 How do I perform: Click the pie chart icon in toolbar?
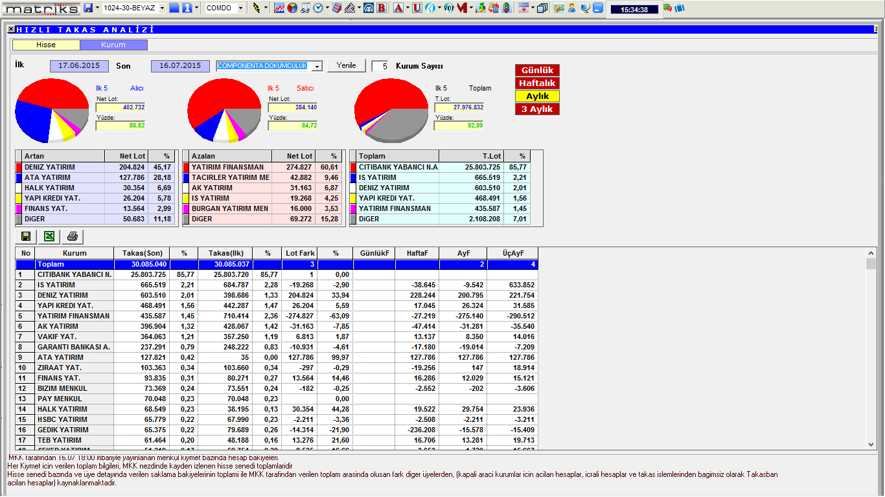tap(292, 8)
